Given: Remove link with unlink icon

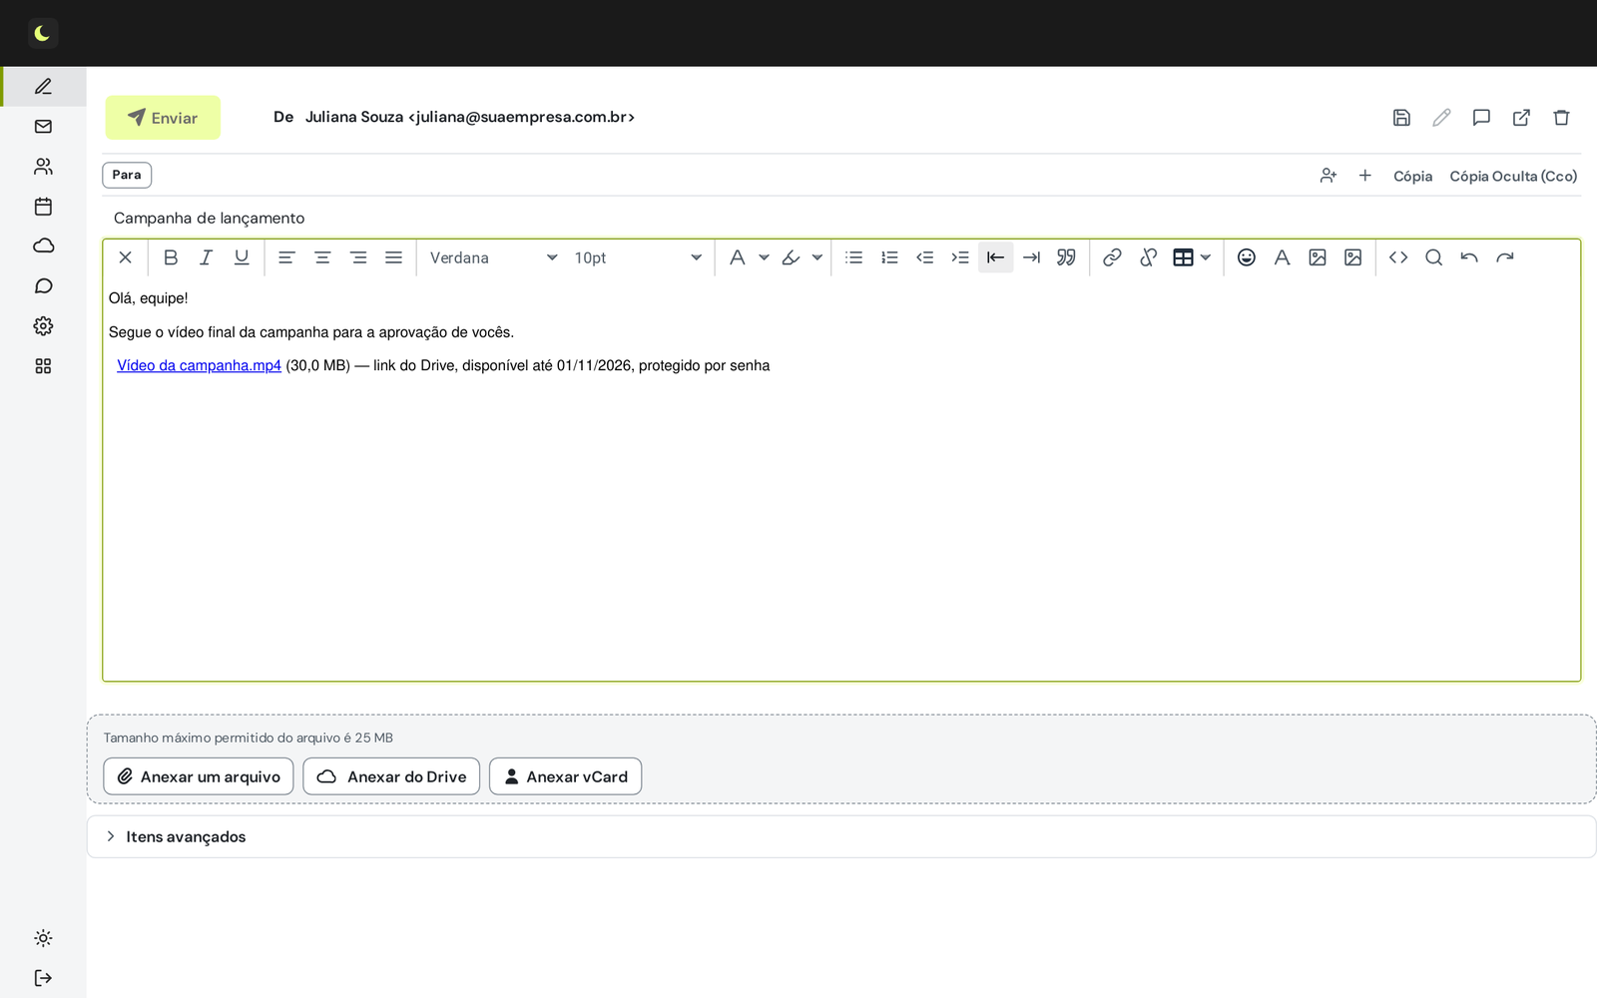Looking at the screenshot, I should pyautogui.click(x=1148, y=257).
